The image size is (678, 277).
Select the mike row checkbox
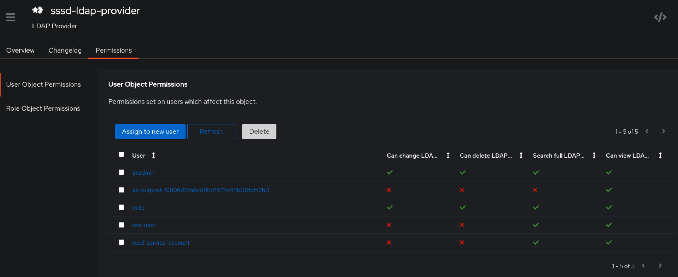click(121, 207)
